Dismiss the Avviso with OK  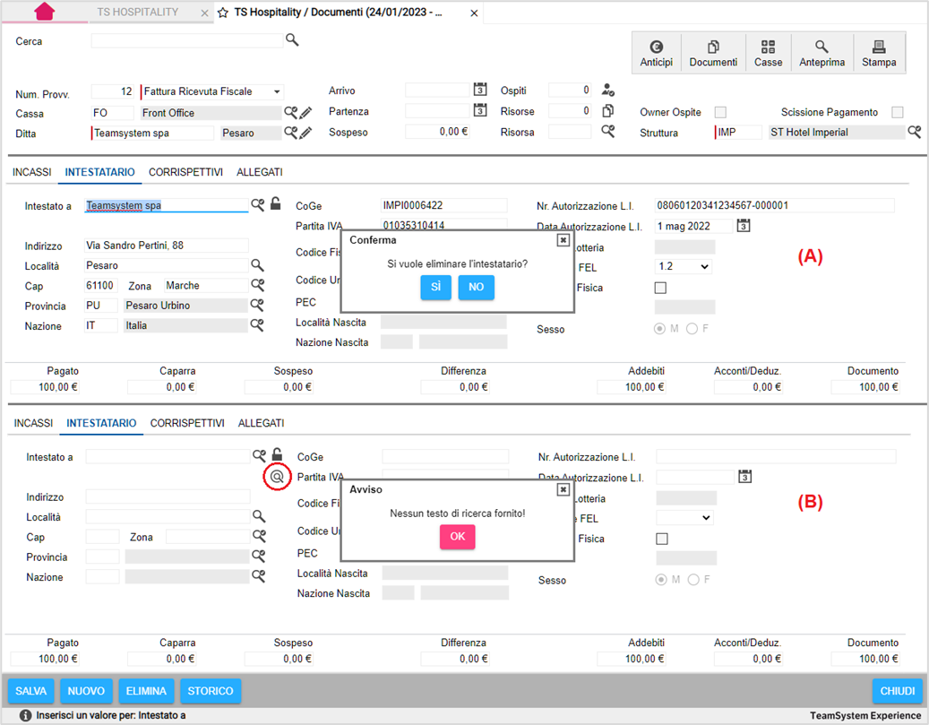tap(458, 537)
